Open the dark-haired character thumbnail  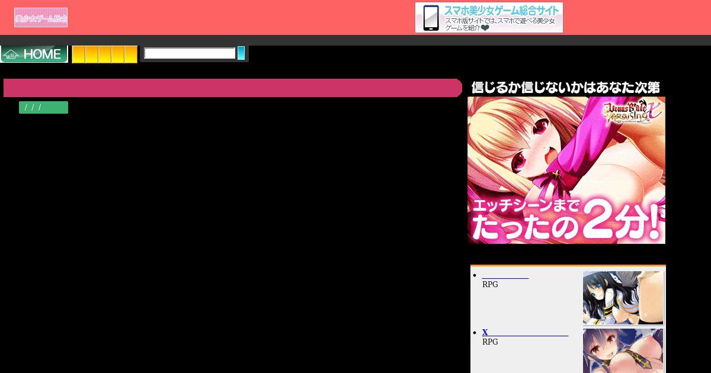[623, 298]
